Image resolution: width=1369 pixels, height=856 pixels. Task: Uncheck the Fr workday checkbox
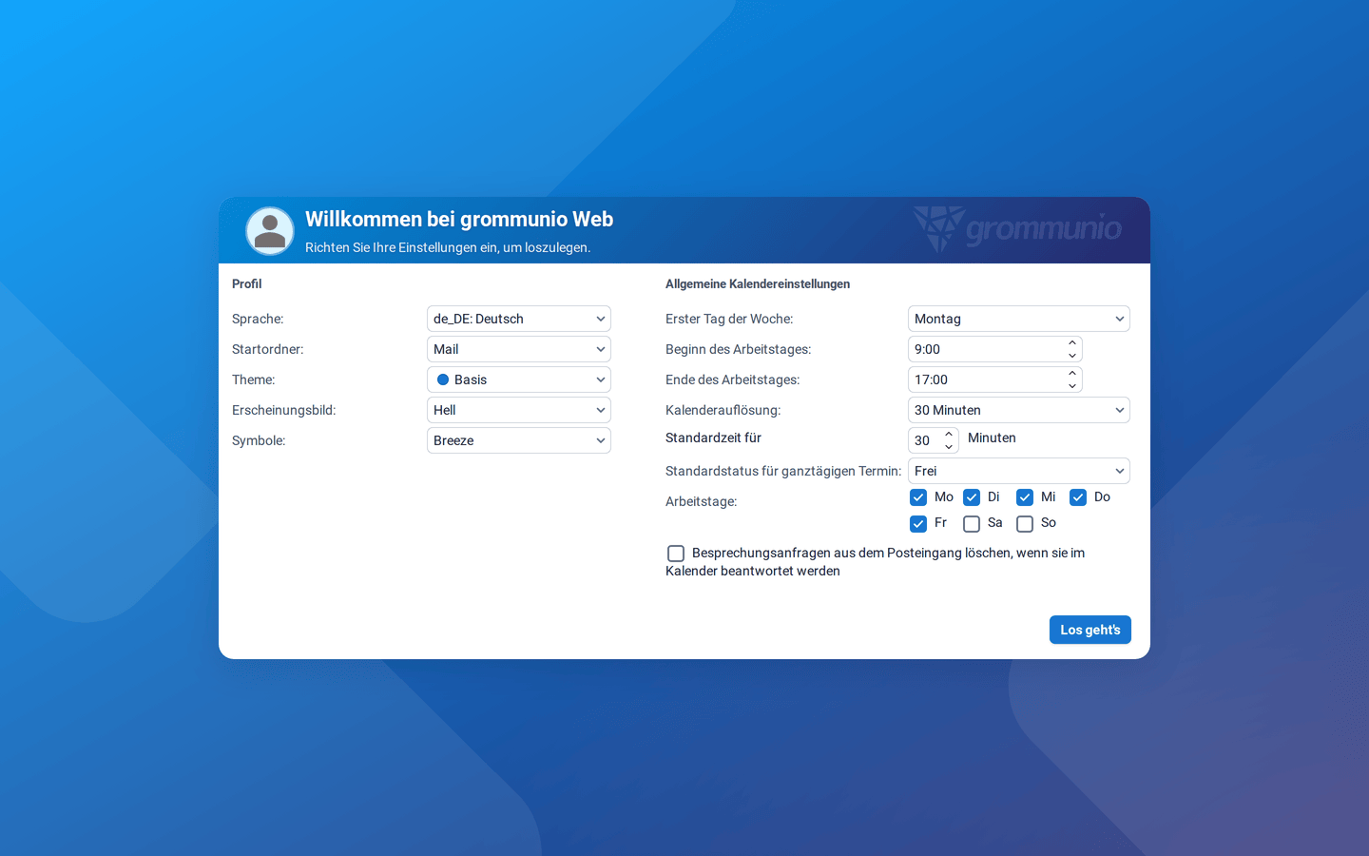click(918, 524)
